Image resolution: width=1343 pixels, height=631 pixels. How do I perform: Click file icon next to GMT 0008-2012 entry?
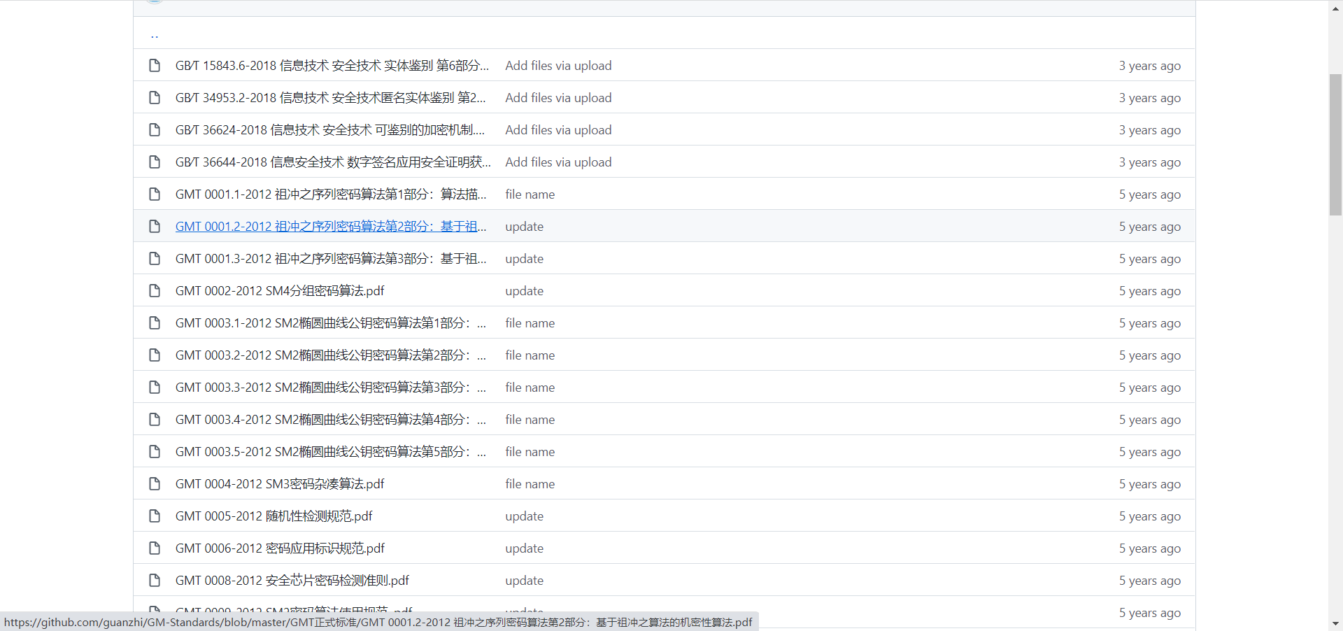point(155,581)
